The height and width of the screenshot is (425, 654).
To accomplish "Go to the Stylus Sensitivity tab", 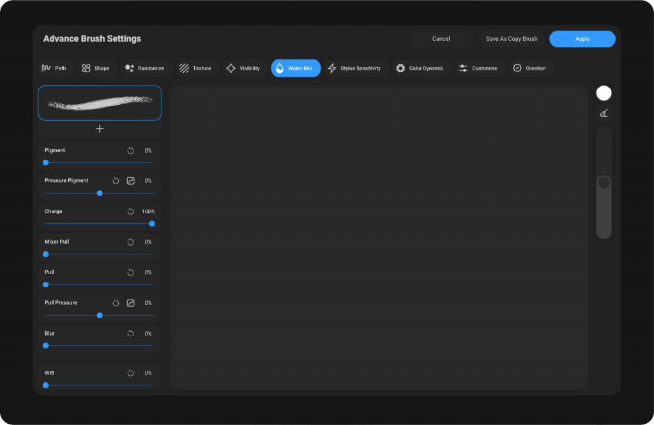I will click(354, 68).
